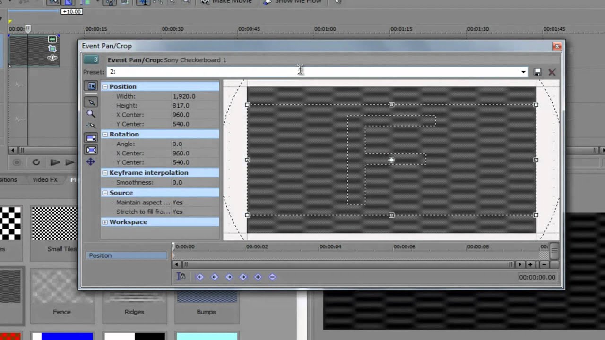Click the Width value 1,920.0

coord(184,96)
